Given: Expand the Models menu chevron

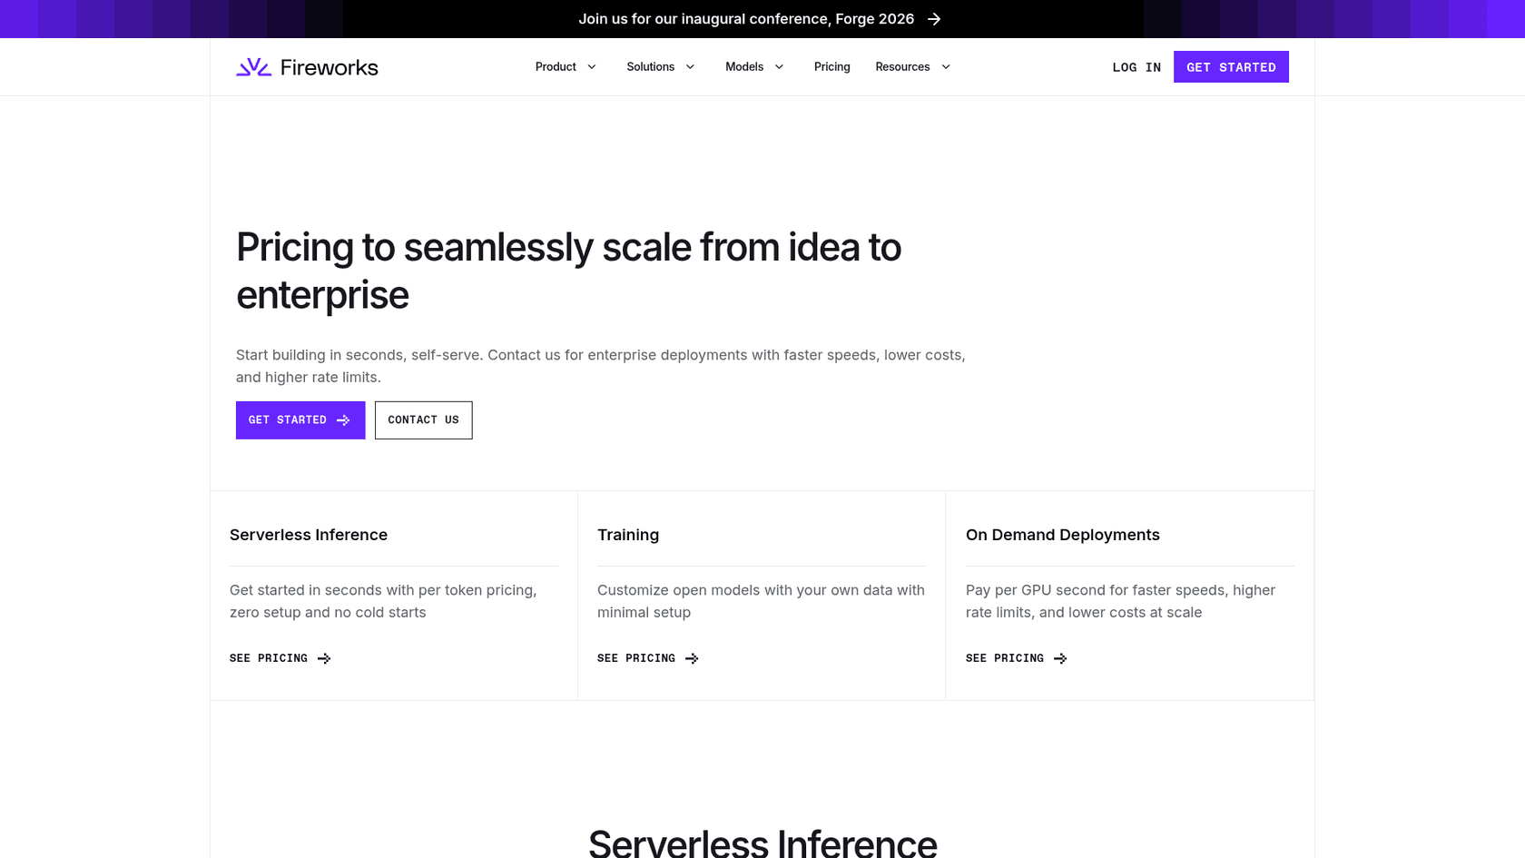Looking at the screenshot, I should pyautogui.click(x=779, y=67).
